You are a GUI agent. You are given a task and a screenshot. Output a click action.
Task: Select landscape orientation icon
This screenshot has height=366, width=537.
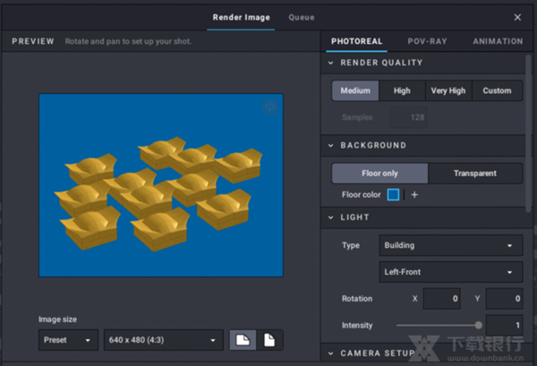tap(243, 340)
